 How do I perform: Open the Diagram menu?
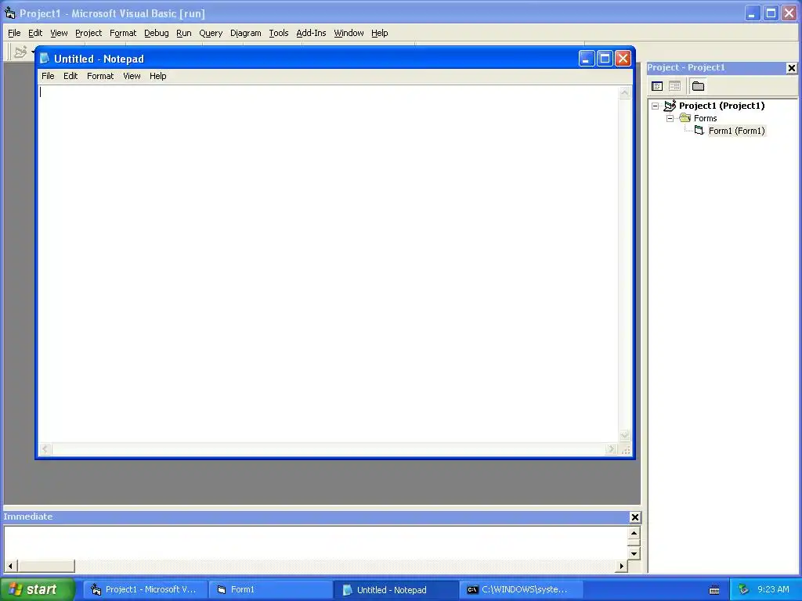245,33
